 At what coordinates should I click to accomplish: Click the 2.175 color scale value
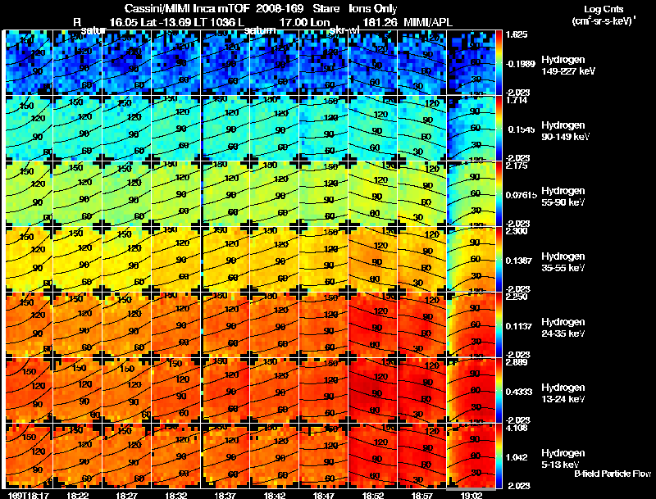tap(517, 166)
